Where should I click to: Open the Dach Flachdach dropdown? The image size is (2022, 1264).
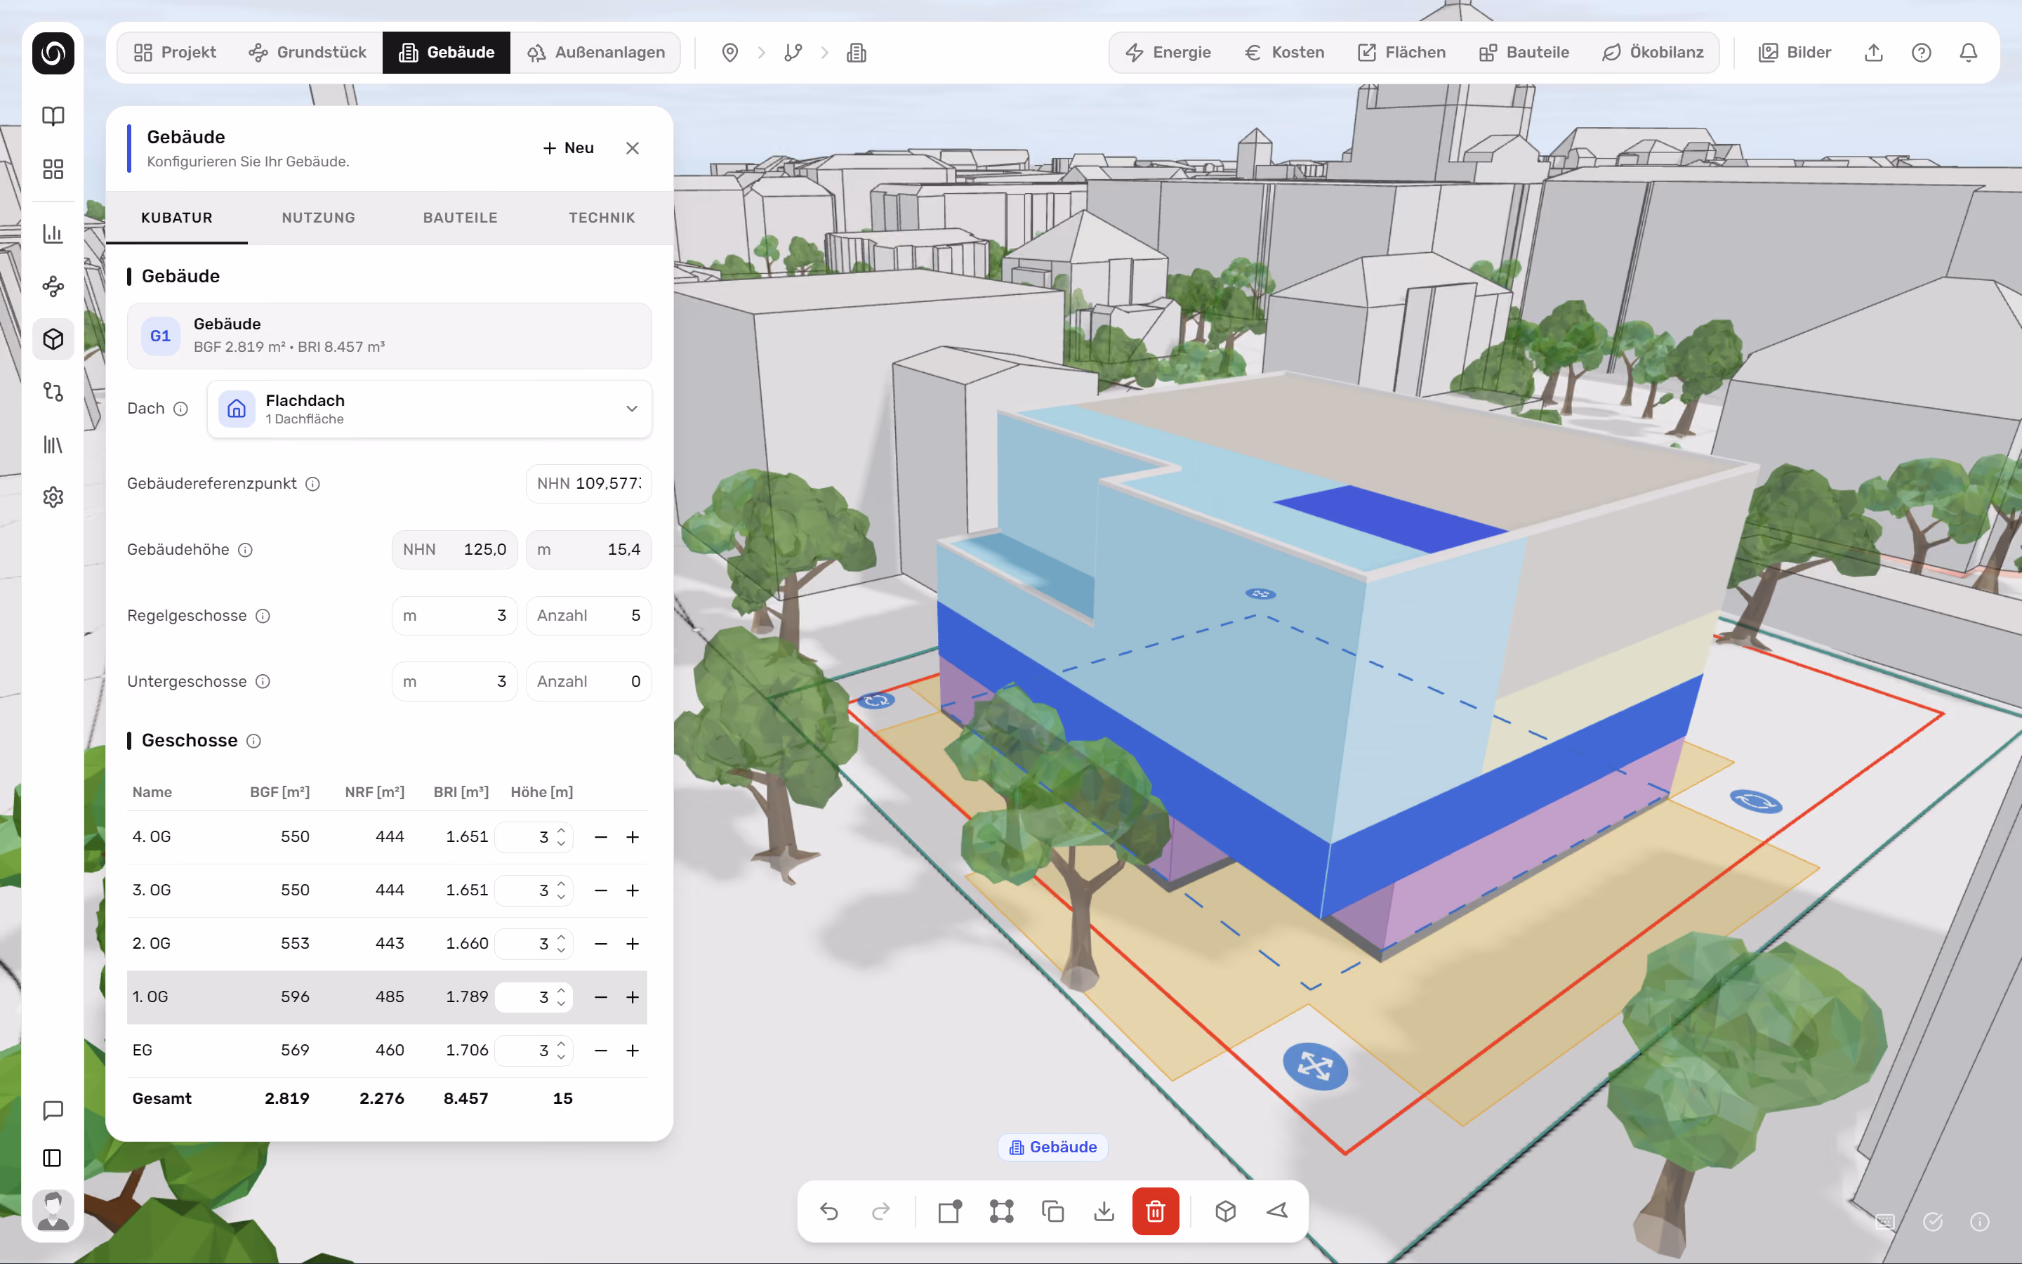pos(430,409)
